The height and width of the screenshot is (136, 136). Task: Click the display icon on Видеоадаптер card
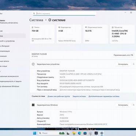click(59, 27)
